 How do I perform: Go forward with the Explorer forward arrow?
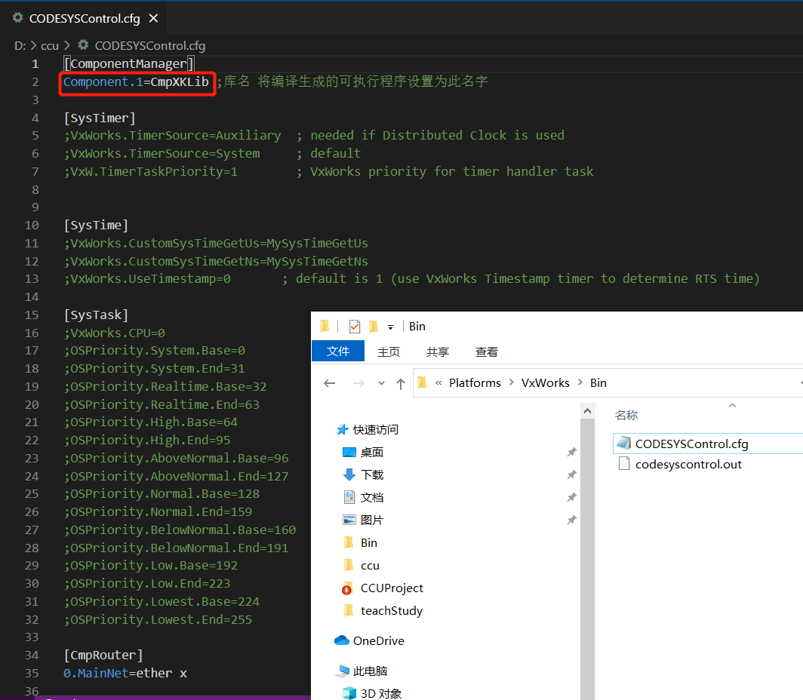pos(358,382)
